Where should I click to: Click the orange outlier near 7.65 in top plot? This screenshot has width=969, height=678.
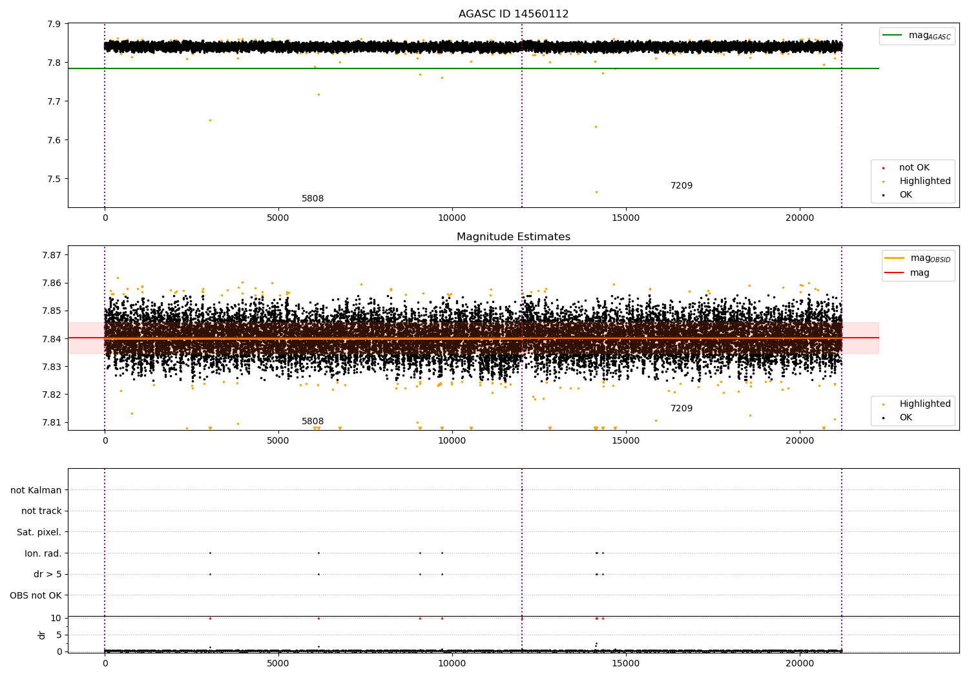tap(209, 120)
